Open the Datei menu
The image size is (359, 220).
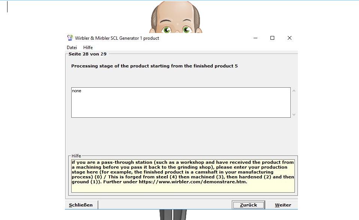(72, 48)
